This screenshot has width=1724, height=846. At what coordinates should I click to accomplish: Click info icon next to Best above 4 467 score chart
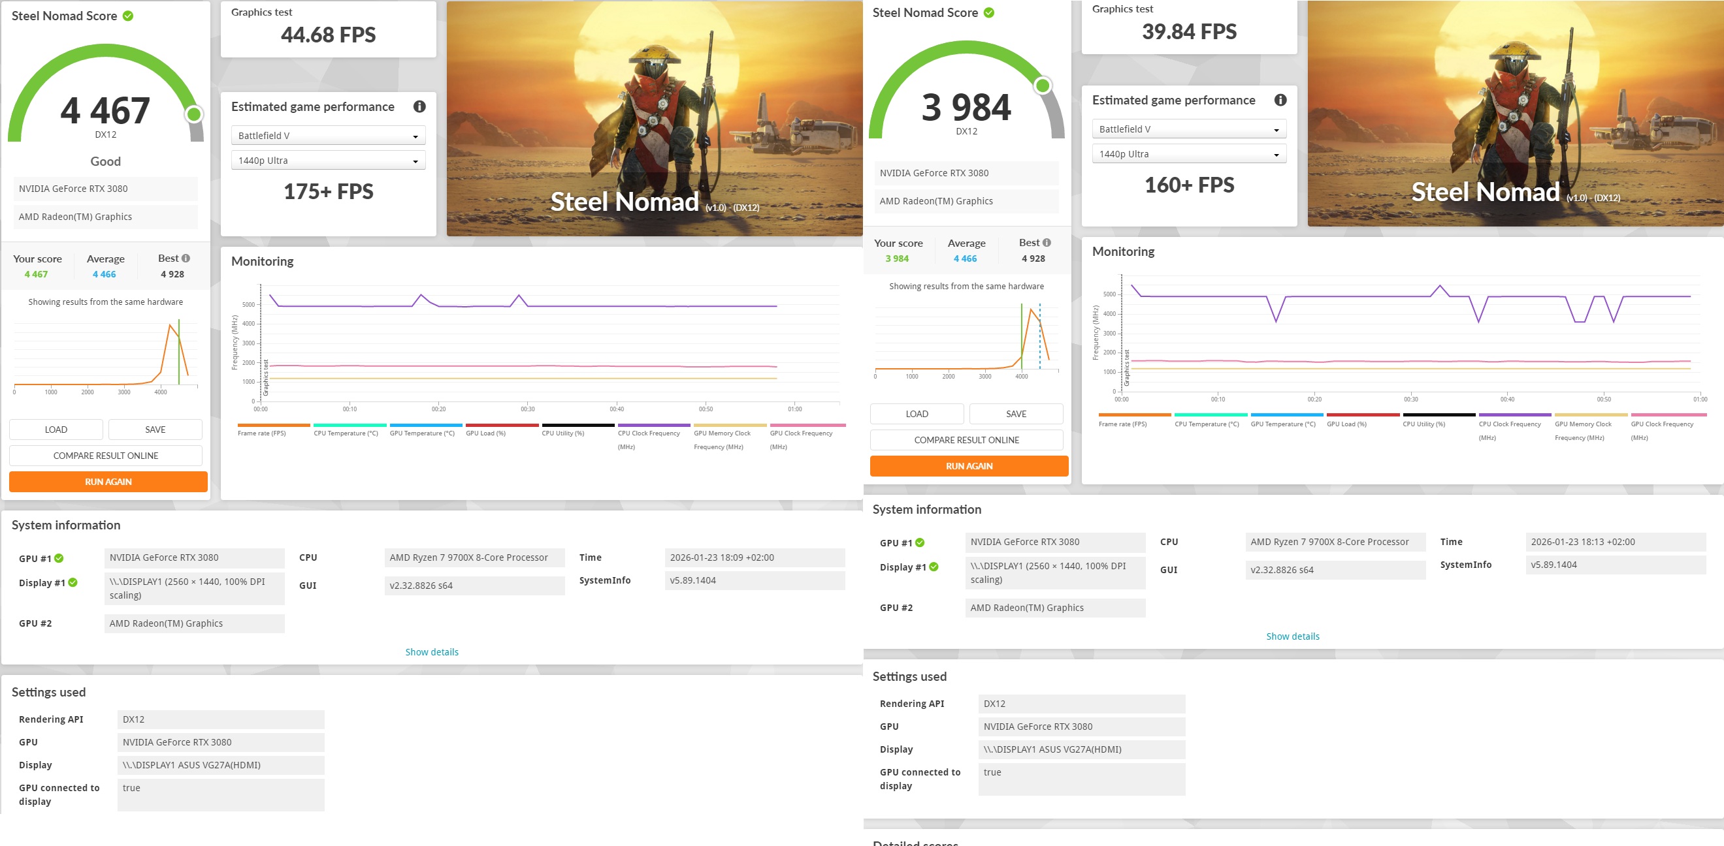click(186, 258)
